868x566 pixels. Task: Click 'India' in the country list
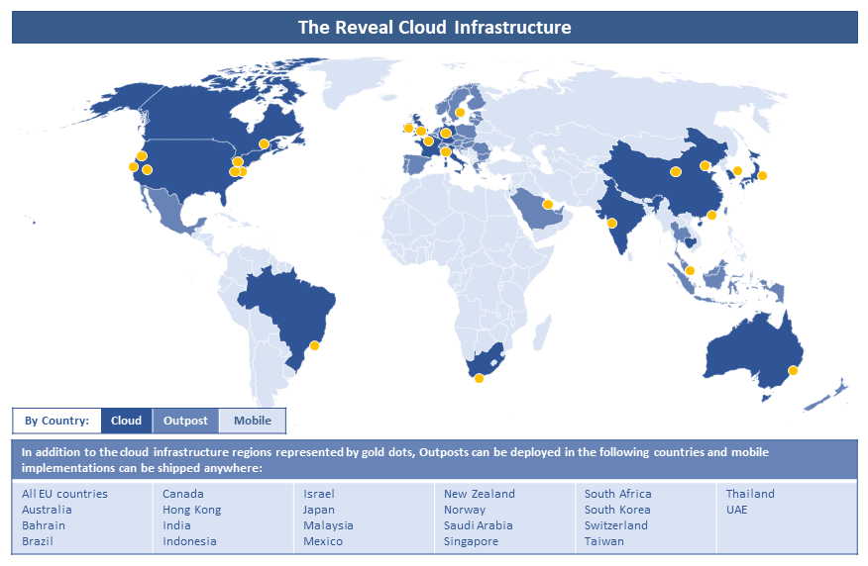(176, 525)
